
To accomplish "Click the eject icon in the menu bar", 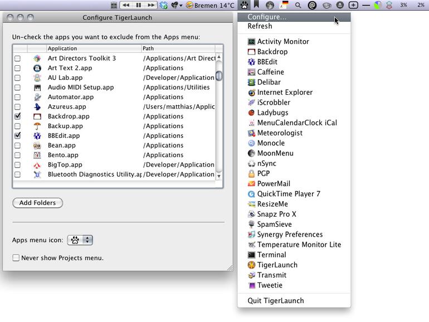I will coord(340,5).
